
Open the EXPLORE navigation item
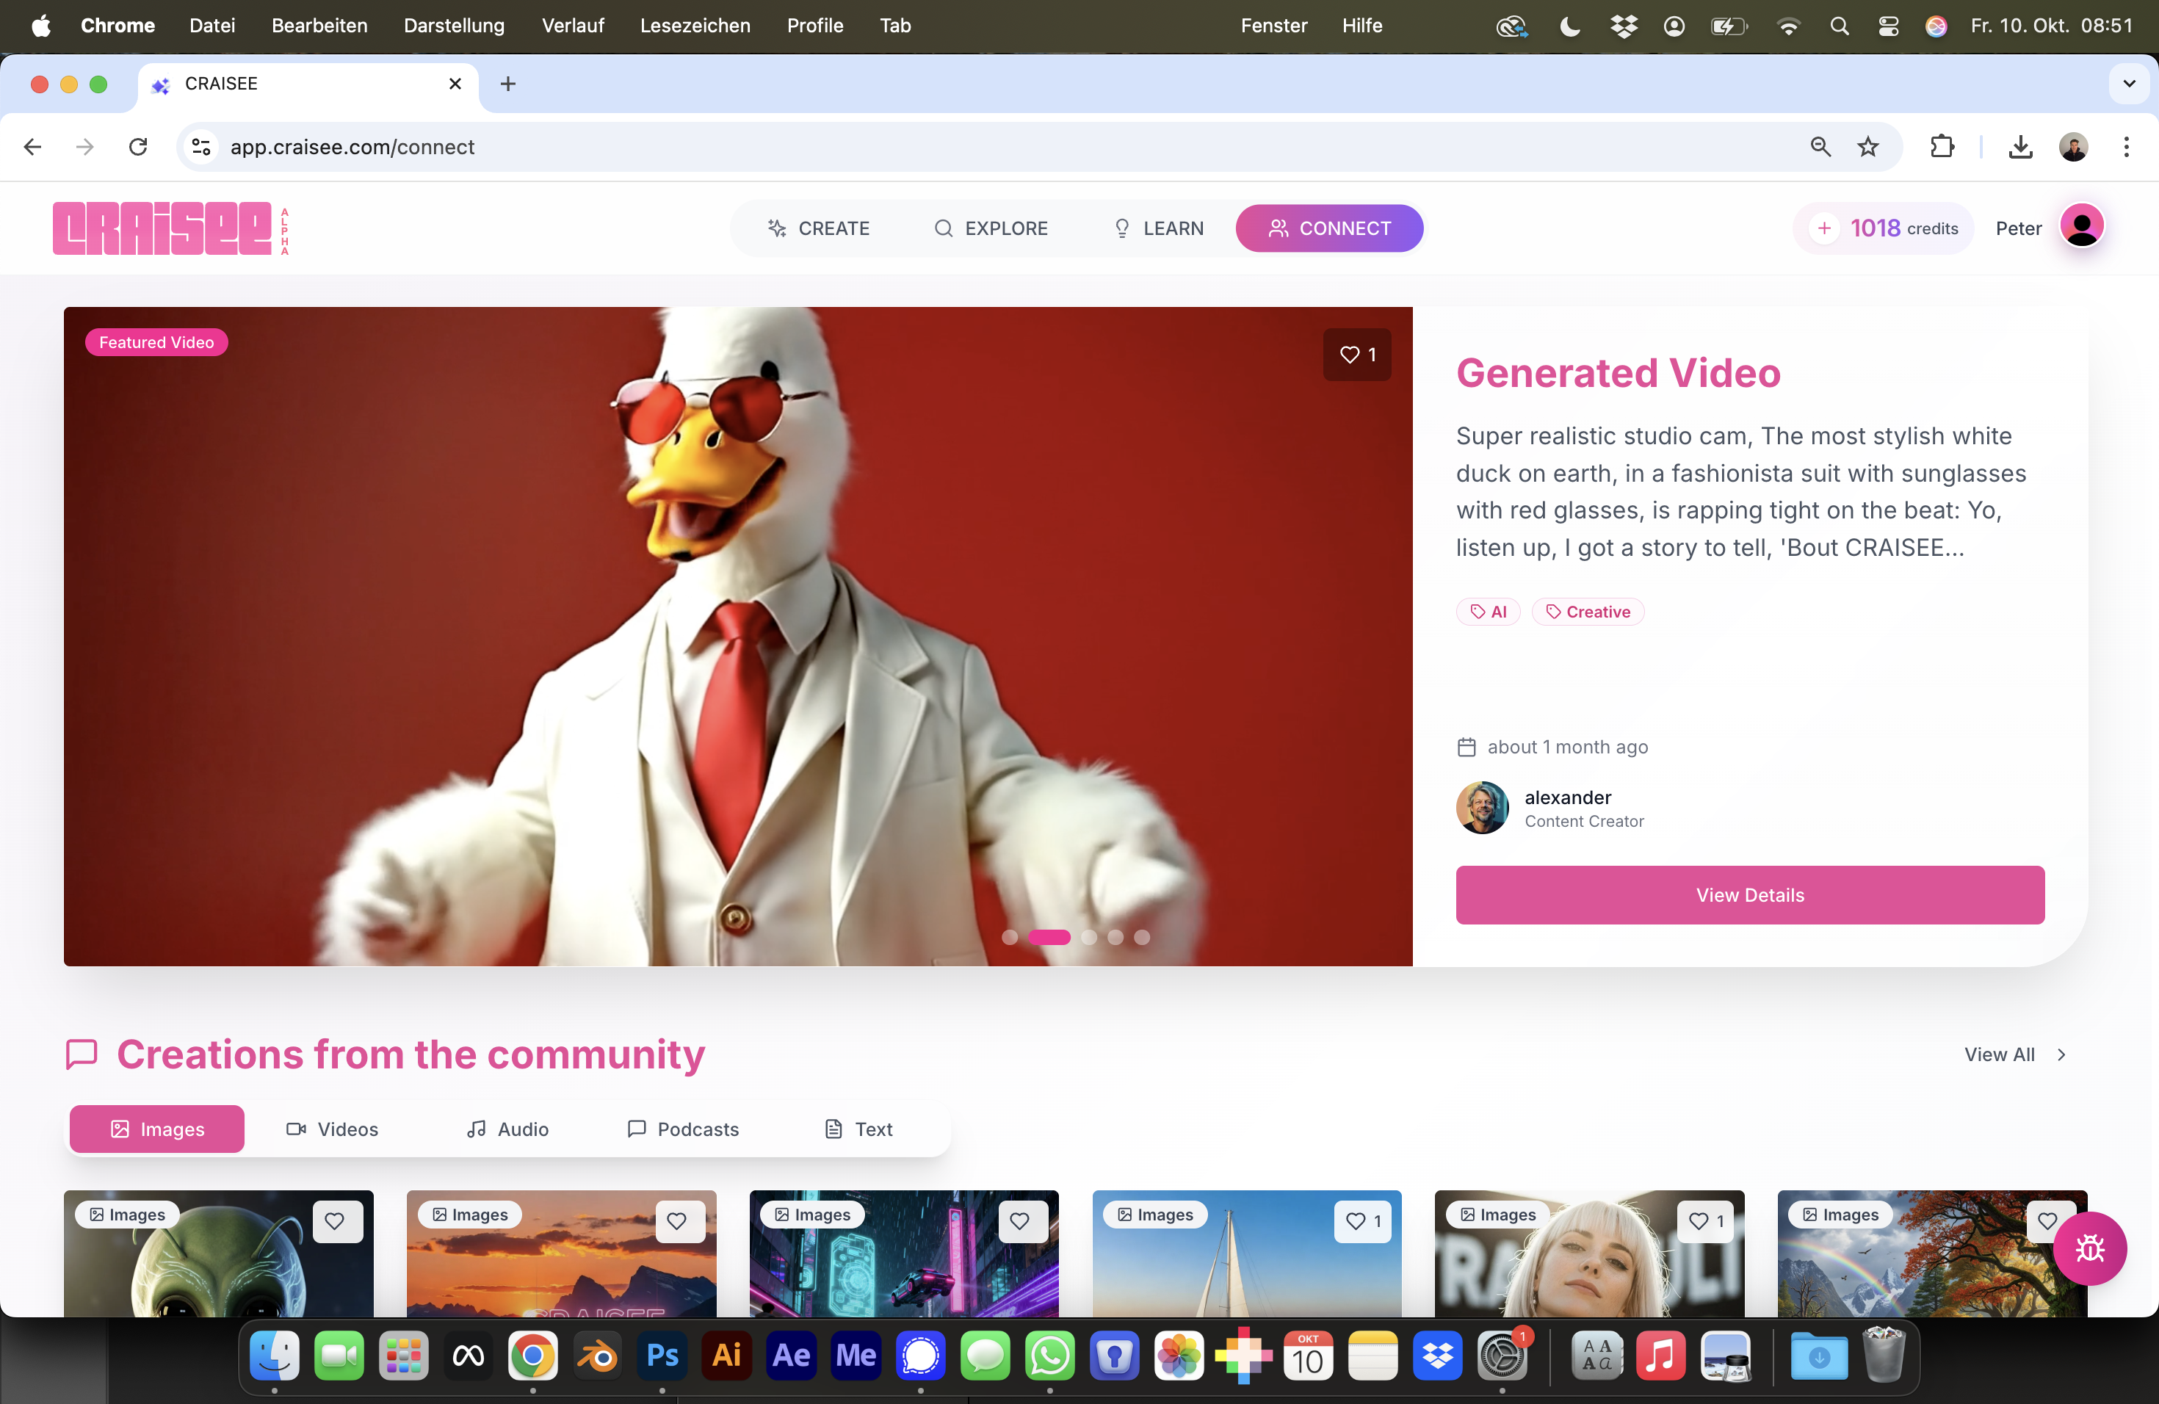pyautogui.click(x=991, y=228)
